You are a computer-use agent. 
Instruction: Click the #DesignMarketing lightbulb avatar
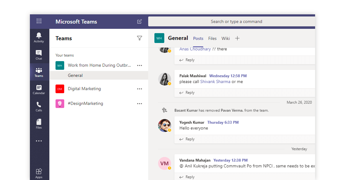(x=60, y=103)
